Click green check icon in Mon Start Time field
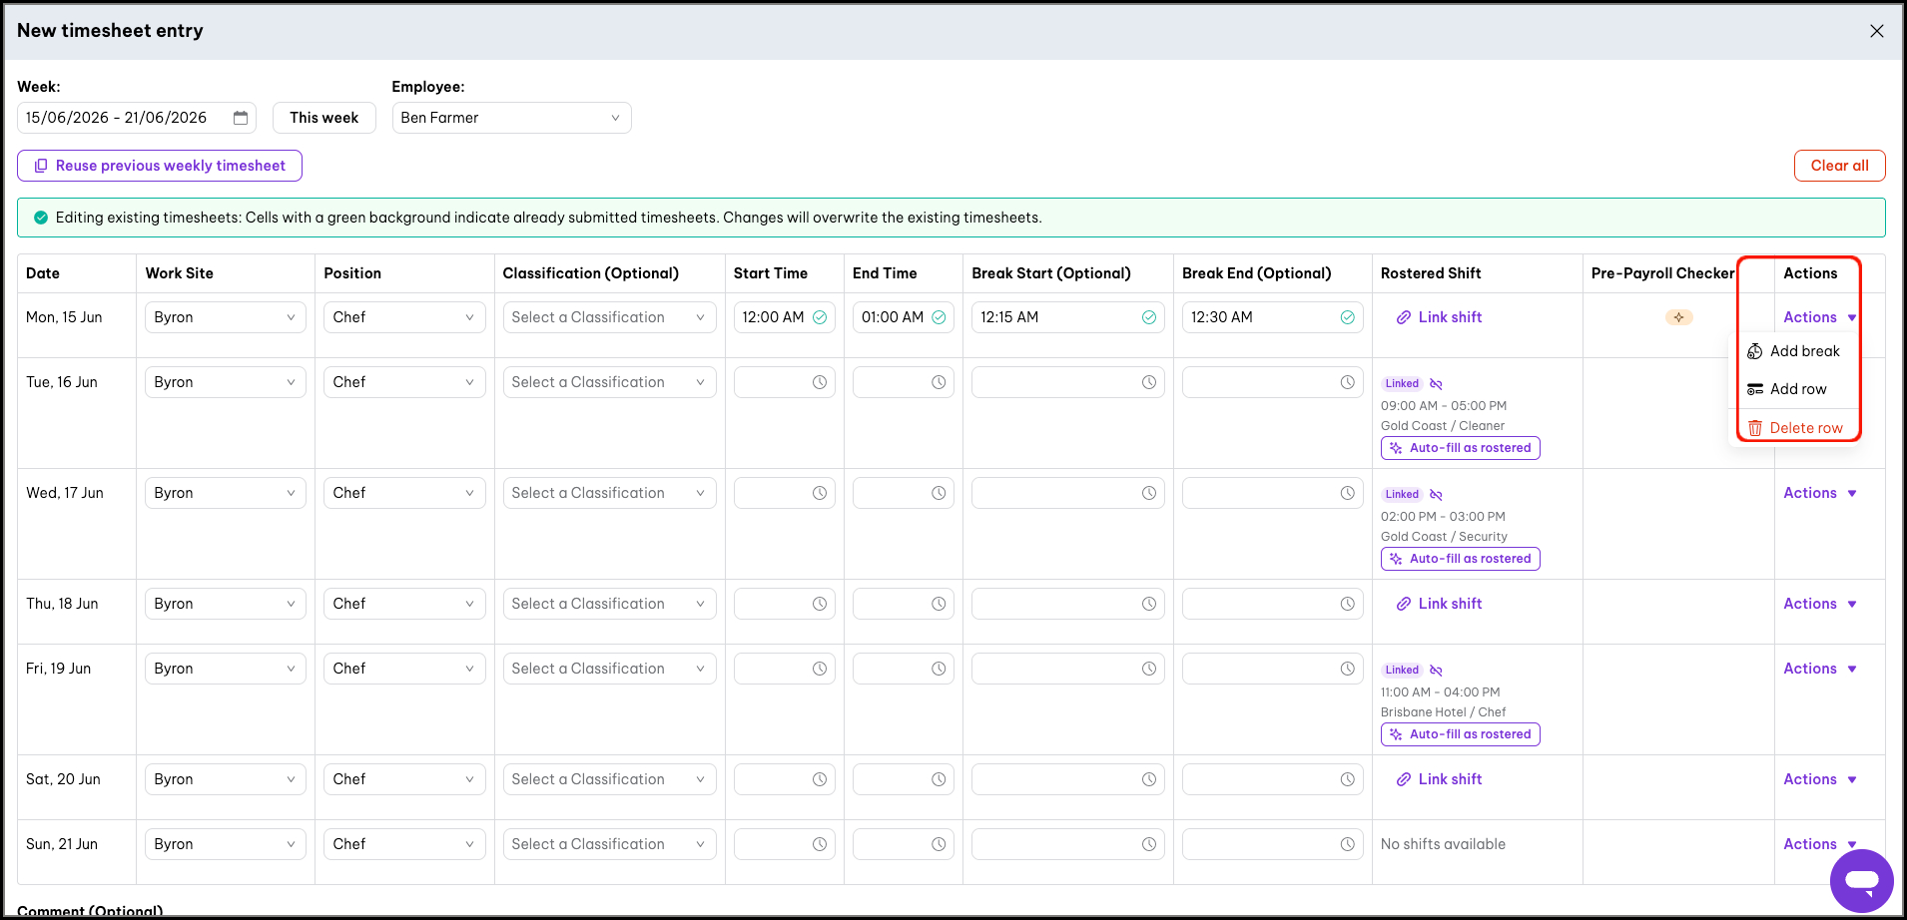Screen dimensions: 1907x920 point(820,317)
